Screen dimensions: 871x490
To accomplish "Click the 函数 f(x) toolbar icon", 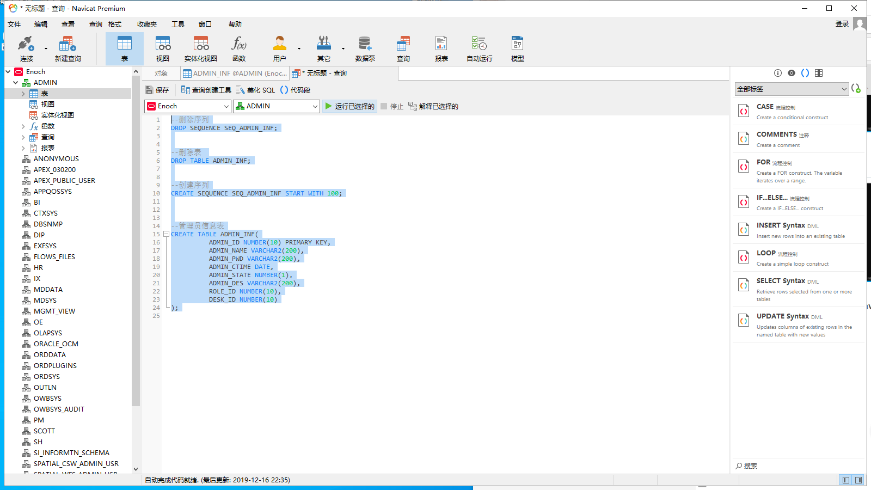I will [239, 48].
